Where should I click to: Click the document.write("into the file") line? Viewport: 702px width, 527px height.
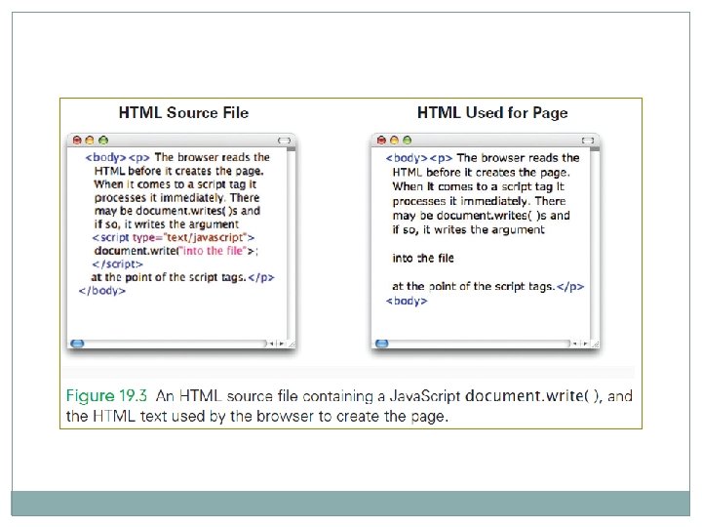tap(176, 251)
